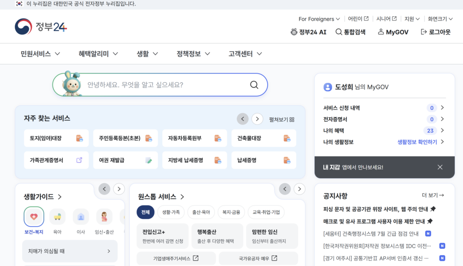
Task: Open 여권 재발급 service
Action: 126,160
